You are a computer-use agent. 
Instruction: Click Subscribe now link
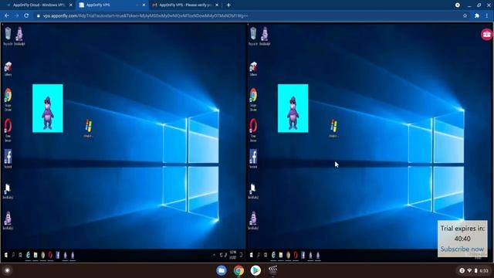point(462,249)
